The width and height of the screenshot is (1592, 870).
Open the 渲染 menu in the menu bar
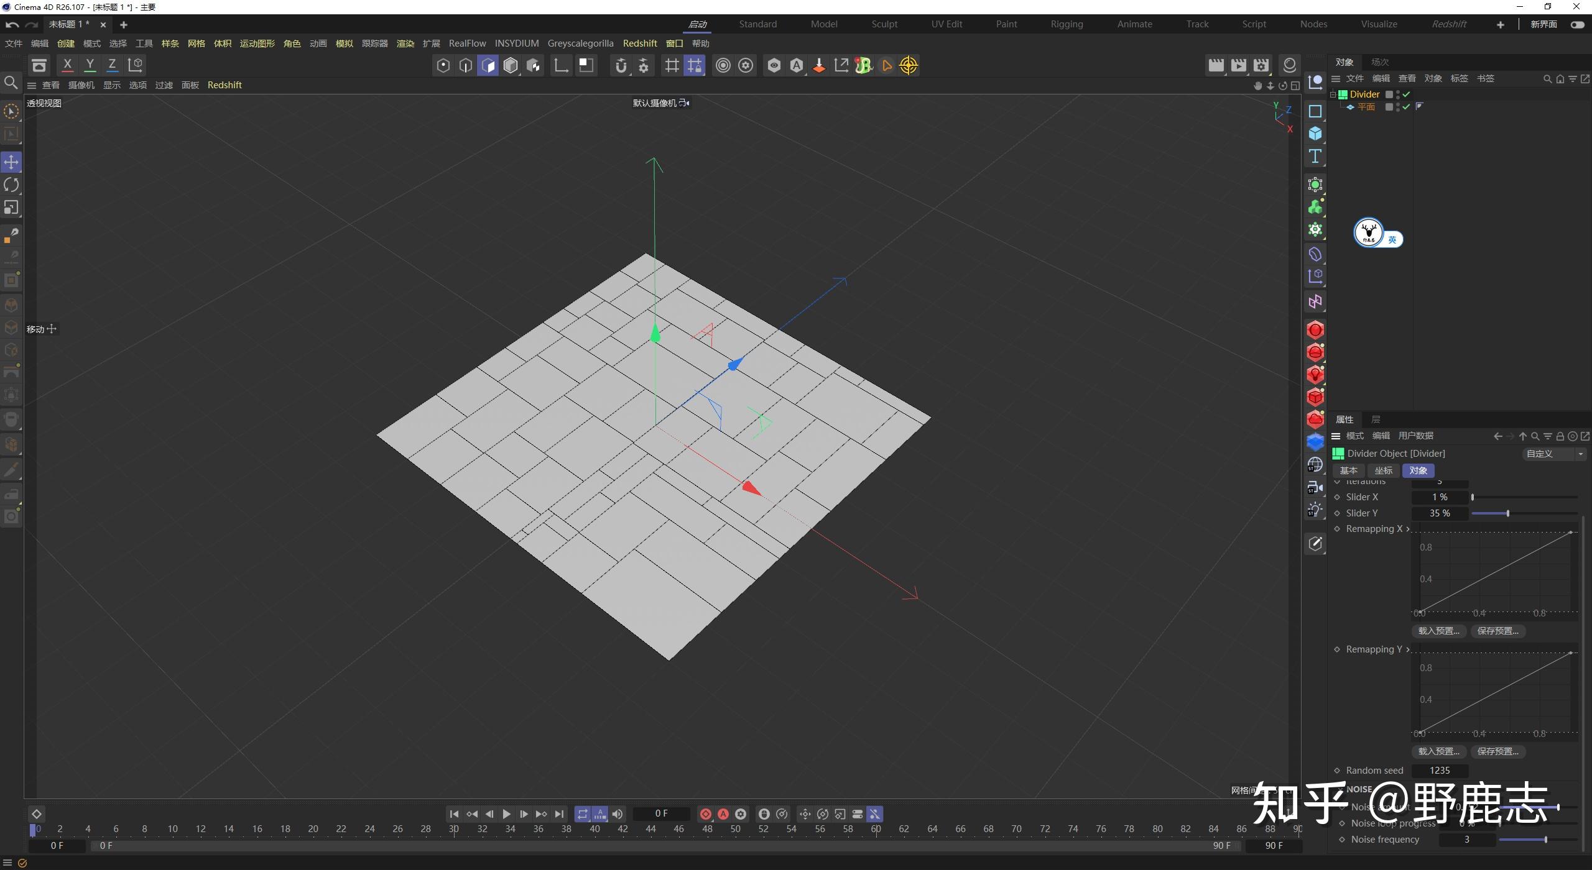[405, 43]
